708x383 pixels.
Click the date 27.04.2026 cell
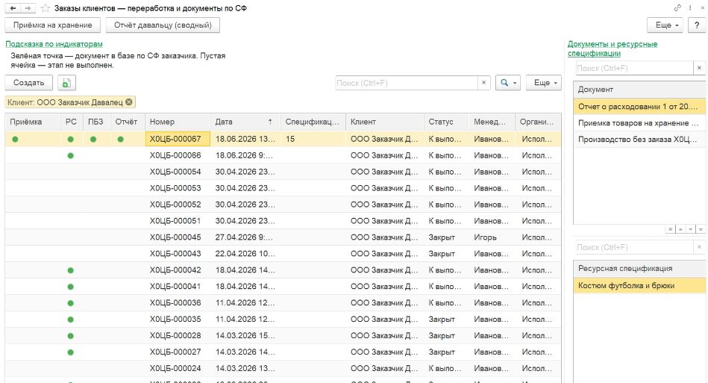click(244, 237)
